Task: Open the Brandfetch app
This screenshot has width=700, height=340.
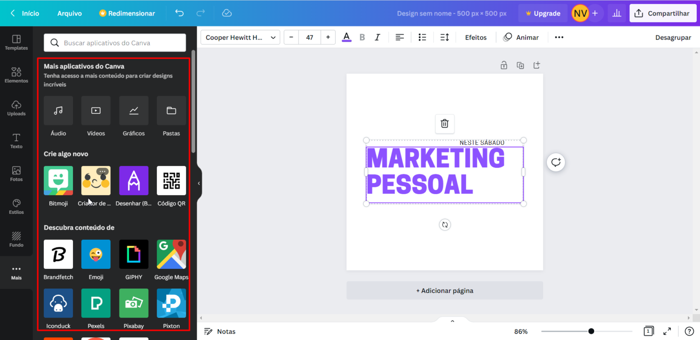Action: pyautogui.click(x=58, y=254)
